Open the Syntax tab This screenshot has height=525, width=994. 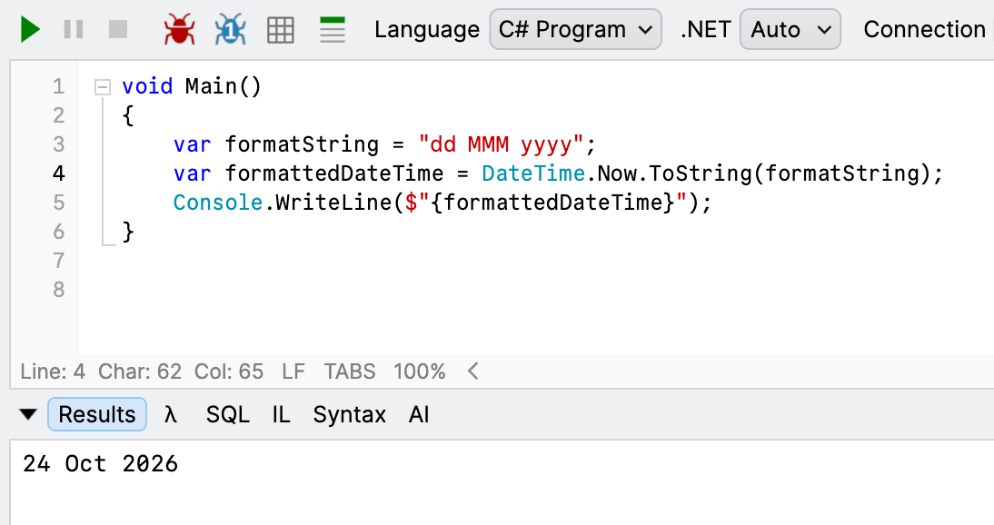349,415
